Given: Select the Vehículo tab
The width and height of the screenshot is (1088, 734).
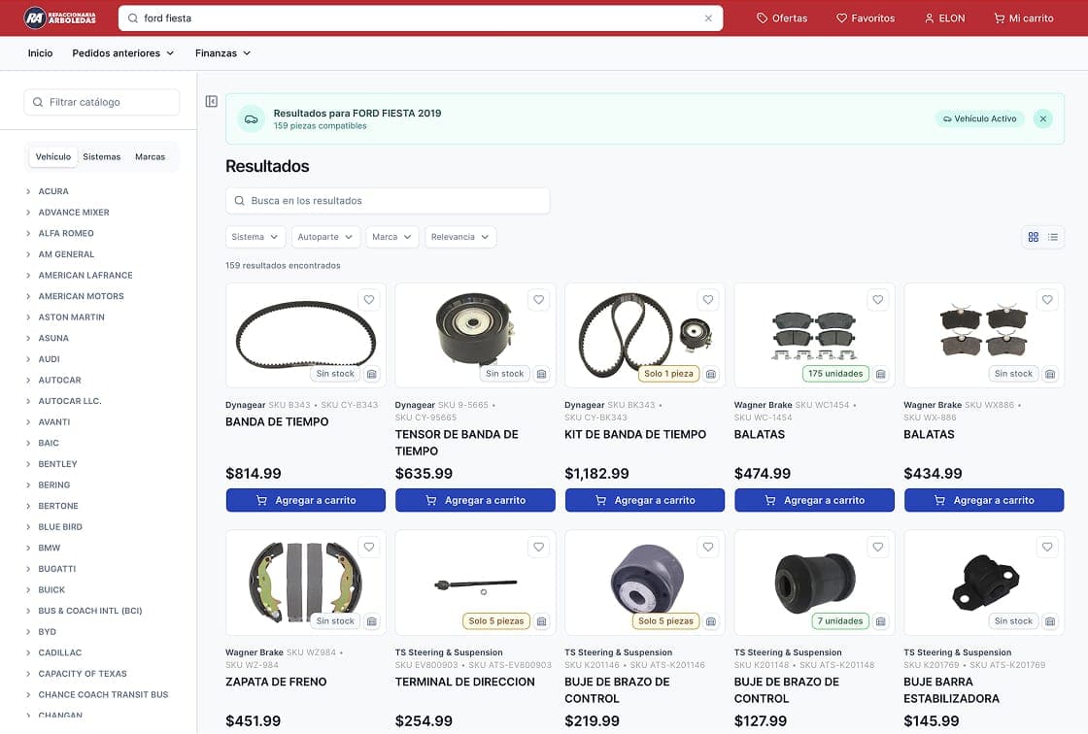Looking at the screenshot, I should point(53,156).
